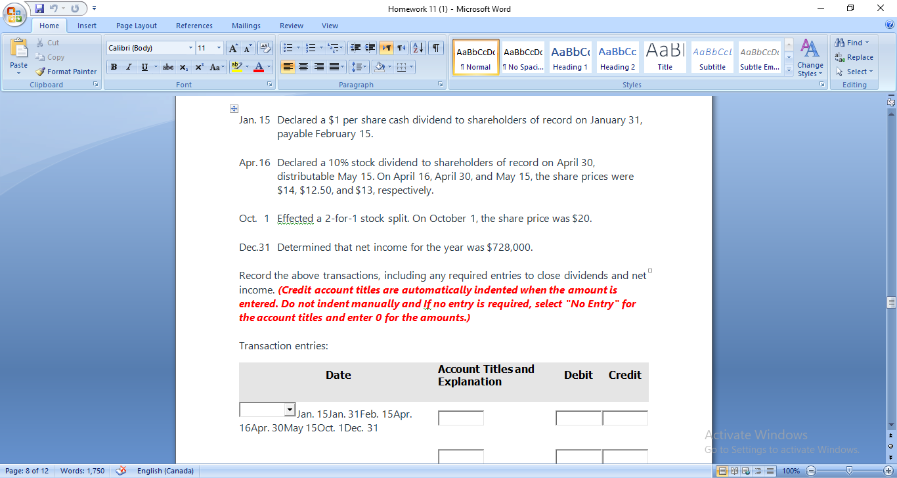This screenshot has width=897, height=478.
Task: Open the date dropdown in the transaction table
Action: 289,409
